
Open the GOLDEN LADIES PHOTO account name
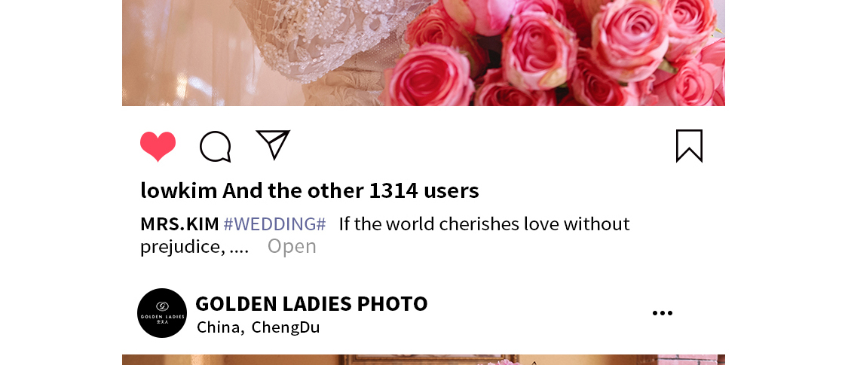click(311, 303)
